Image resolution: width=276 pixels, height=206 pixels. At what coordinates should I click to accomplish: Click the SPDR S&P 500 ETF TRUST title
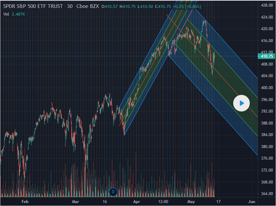(34, 7)
